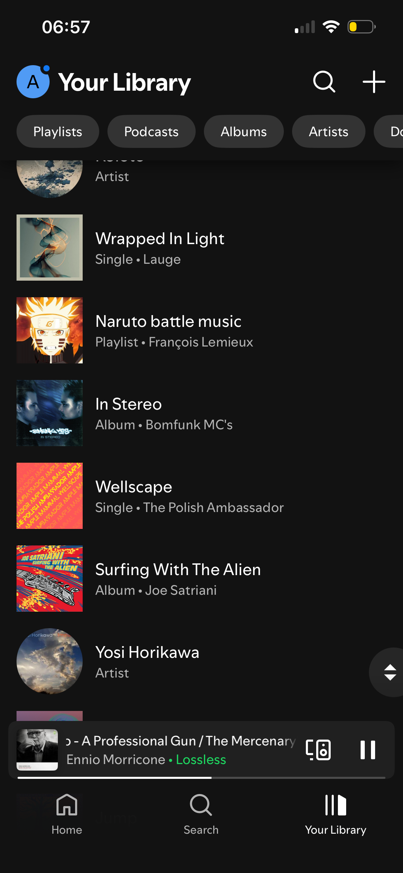Image resolution: width=403 pixels, height=873 pixels.
Task: Filter library by Artists chip
Action: pos(329,131)
